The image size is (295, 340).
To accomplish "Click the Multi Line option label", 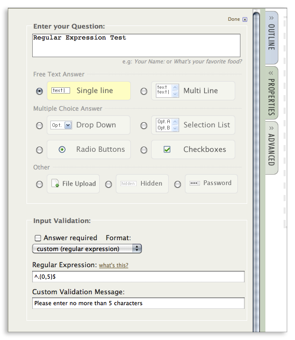I will 200,90.
